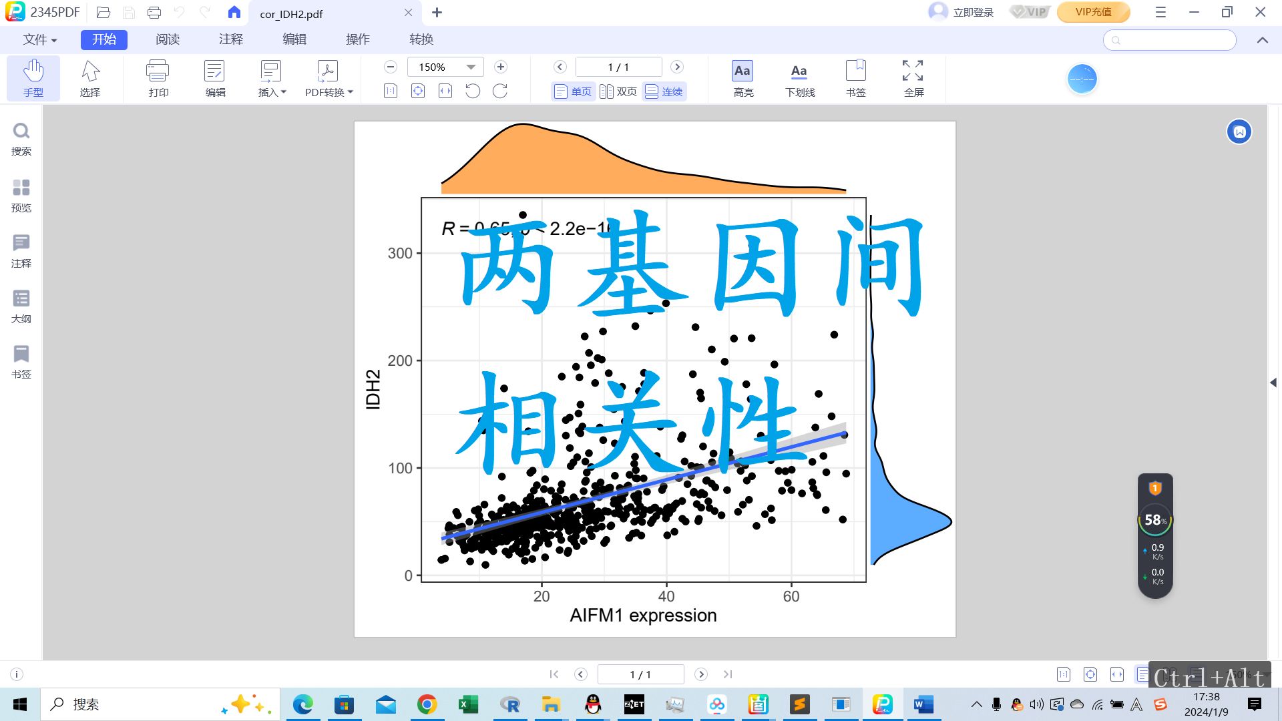
Task: Click the title bar print icon
Action: 154,12
